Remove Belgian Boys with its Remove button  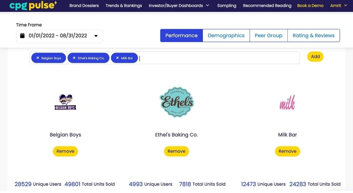click(65, 151)
